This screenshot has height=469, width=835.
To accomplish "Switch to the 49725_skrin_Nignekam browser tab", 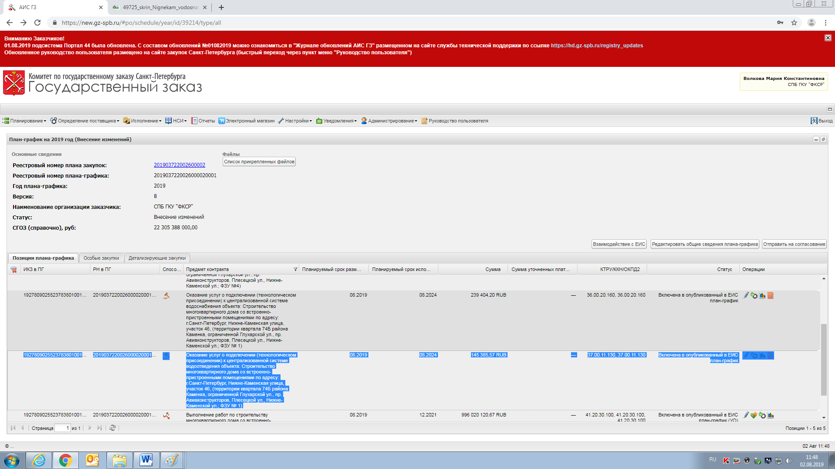I will click(159, 7).
